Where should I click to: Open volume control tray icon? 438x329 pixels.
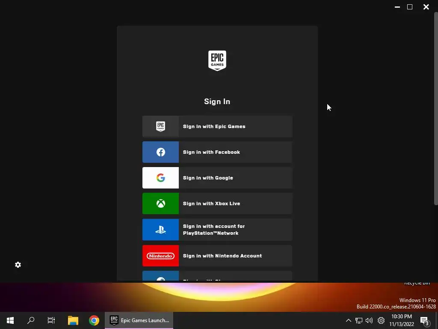(369, 320)
